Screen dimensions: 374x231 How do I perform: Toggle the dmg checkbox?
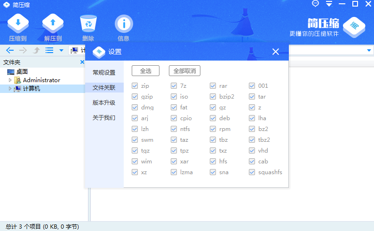click(x=135, y=108)
